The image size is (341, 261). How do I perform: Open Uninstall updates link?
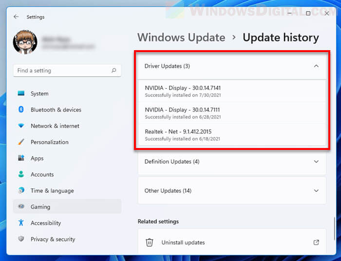[x=232, y=242]
